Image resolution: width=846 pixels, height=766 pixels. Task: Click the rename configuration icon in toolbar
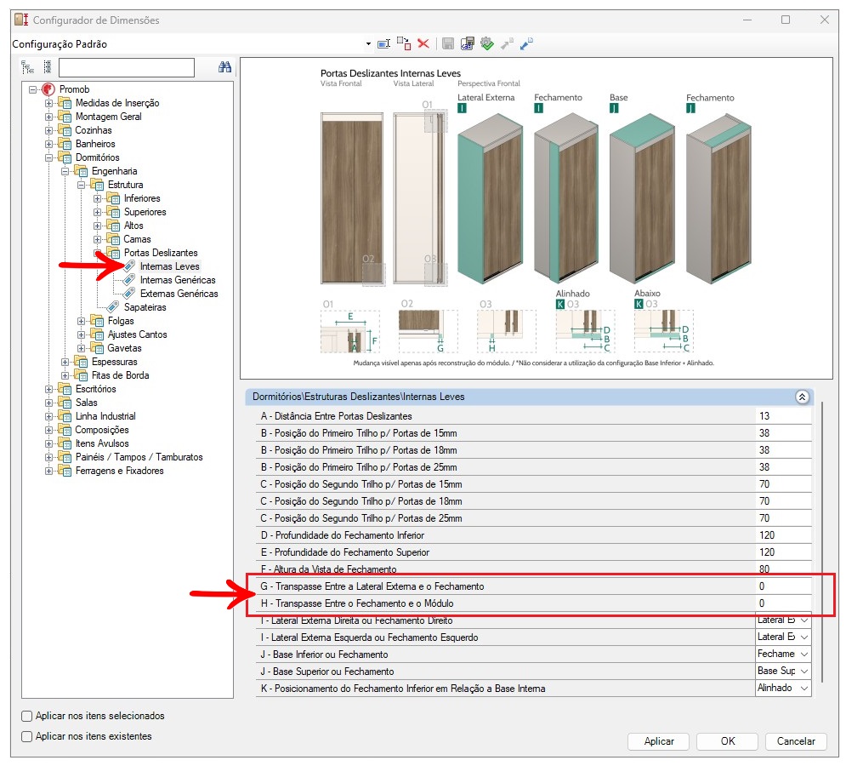tap(384, 43)
